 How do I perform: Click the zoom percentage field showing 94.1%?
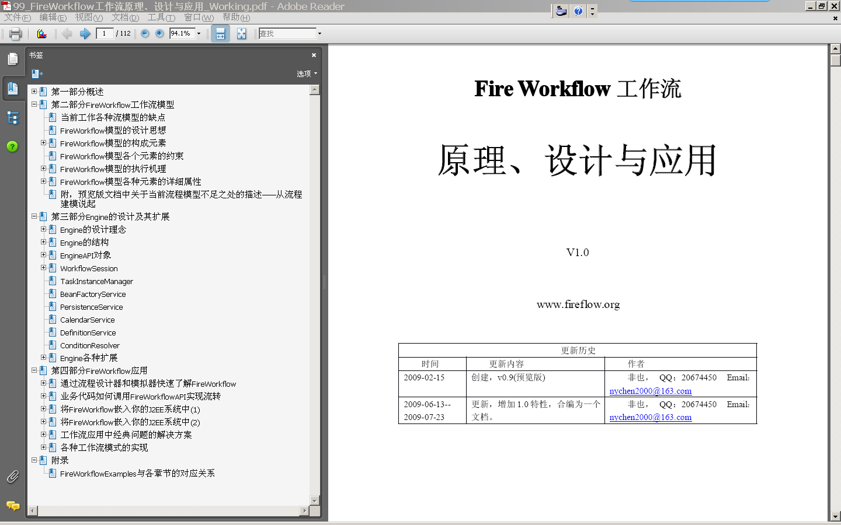tap(182, 34)
